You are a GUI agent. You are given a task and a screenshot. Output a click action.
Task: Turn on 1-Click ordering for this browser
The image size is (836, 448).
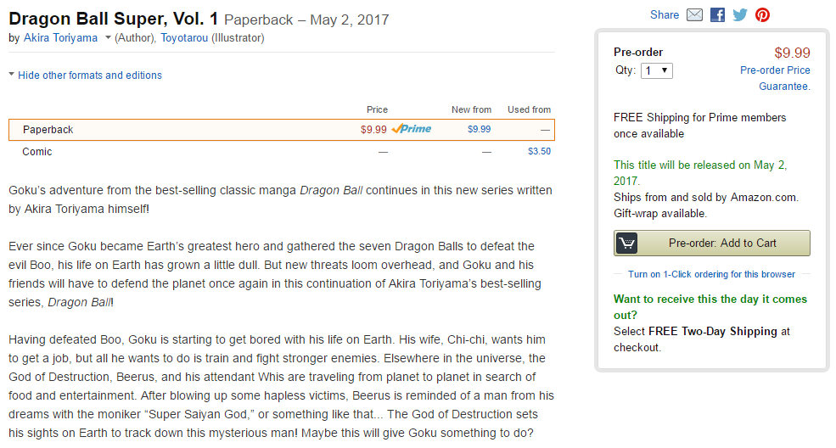pyautogui.click(x=711, y=274)
